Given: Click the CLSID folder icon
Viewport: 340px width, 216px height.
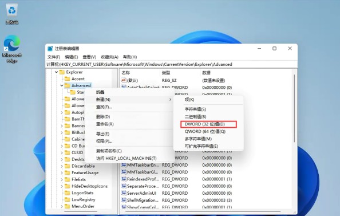Looking at the screenshot, I should [68, 152].
